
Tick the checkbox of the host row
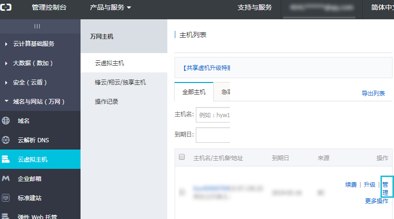pyautogui.click(x=182, y=192)
